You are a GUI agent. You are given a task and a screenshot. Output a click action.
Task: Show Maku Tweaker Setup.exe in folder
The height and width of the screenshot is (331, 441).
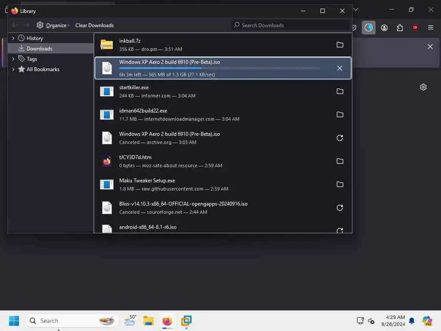click(340, 184)
